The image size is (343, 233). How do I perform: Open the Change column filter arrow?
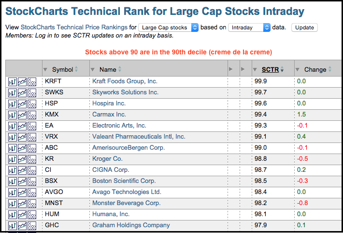coord(298,70)
